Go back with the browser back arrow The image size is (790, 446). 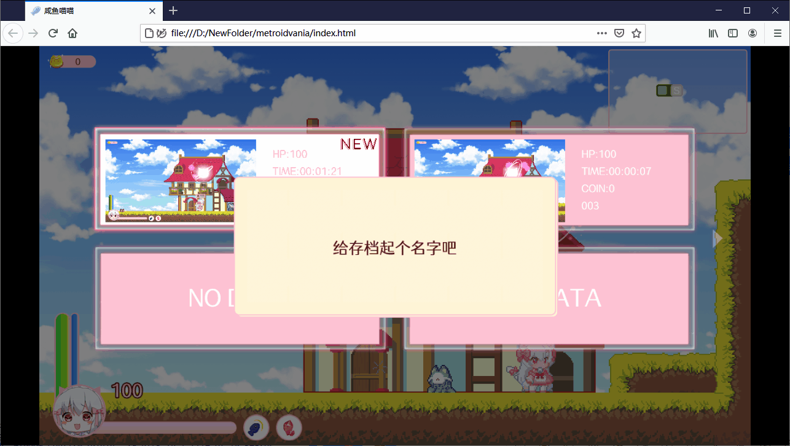[13, 33]
